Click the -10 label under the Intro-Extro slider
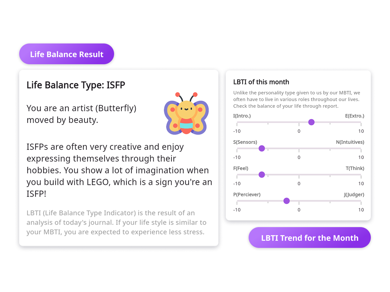 [x=237, y=131]
